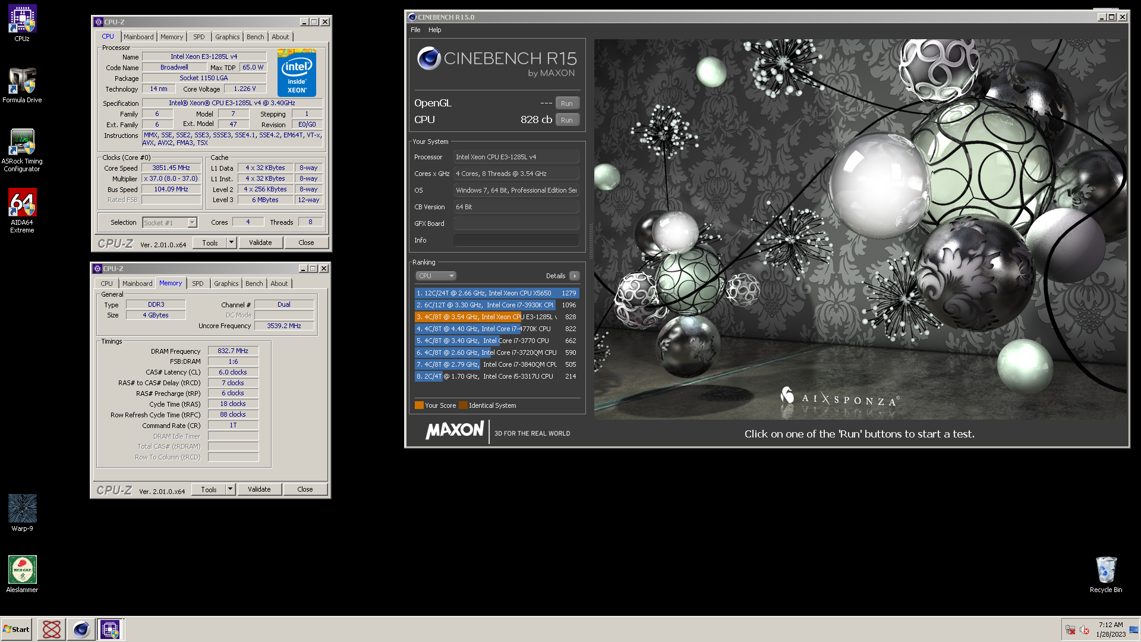
Task: Open the Recycle Bin desktop icon
Action: click(x=1106, y=574)
